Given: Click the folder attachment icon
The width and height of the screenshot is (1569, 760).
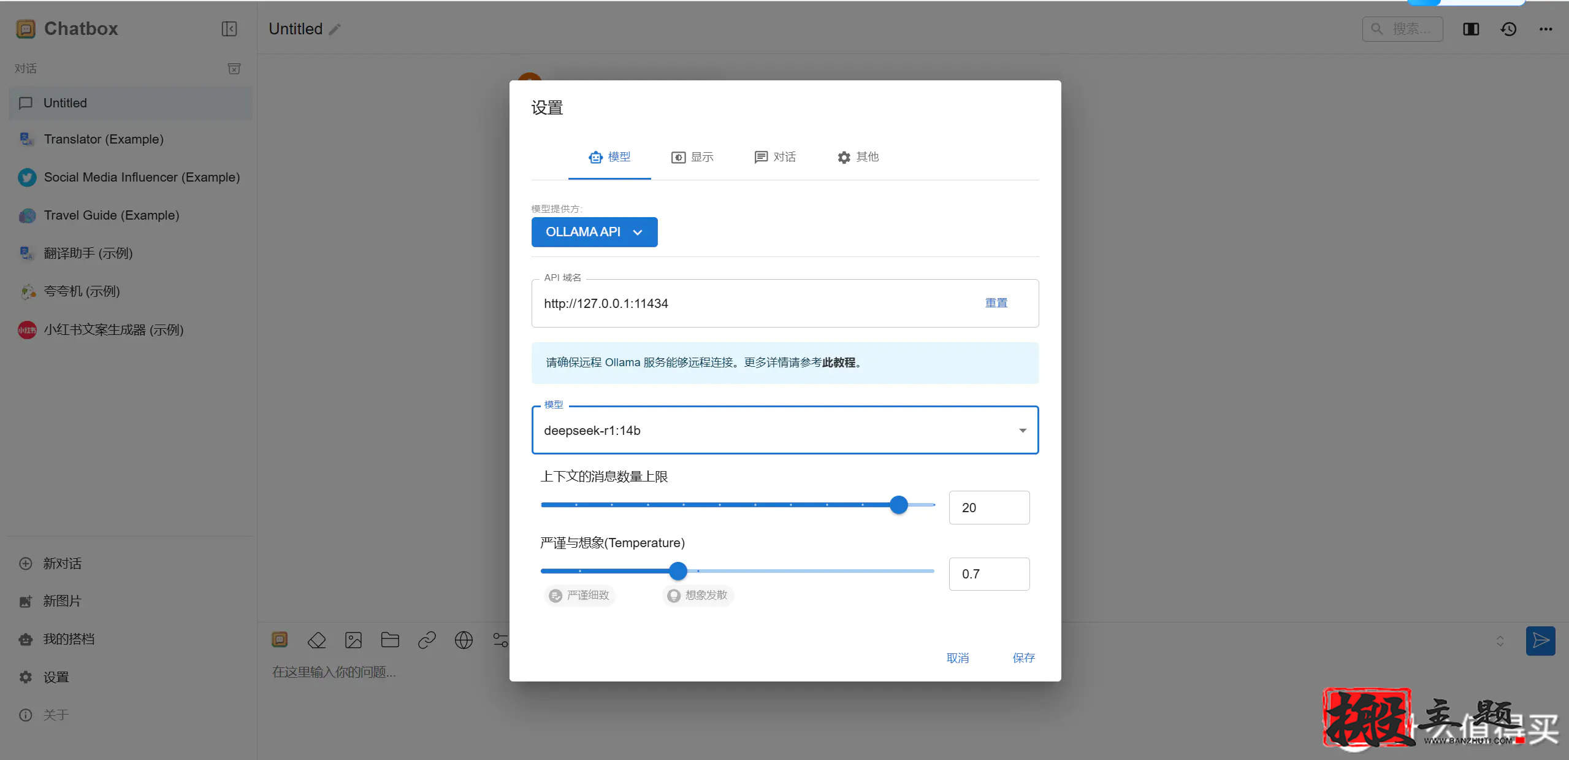Looking at the screenshot, I should tap(390, 640).
